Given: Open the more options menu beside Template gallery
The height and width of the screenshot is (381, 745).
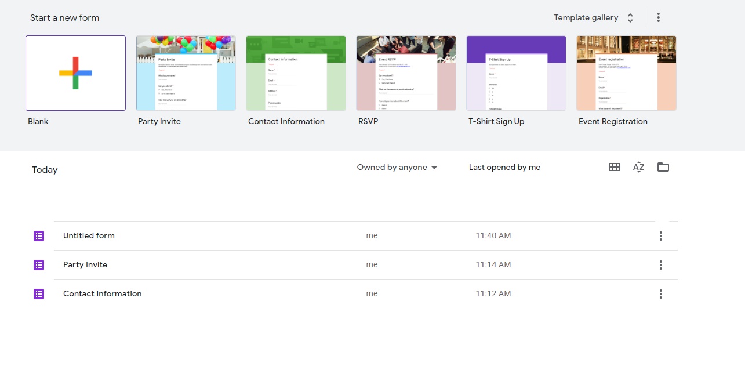Looking at the screenshot, I should pyautogui.click(x=659, y=18).
